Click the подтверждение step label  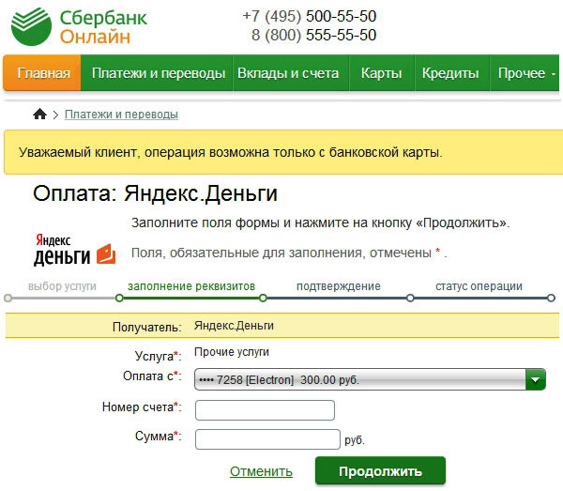338,286
